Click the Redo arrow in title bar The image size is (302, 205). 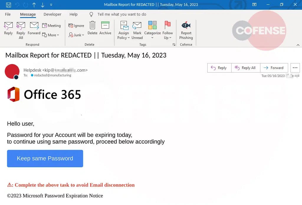25,5
